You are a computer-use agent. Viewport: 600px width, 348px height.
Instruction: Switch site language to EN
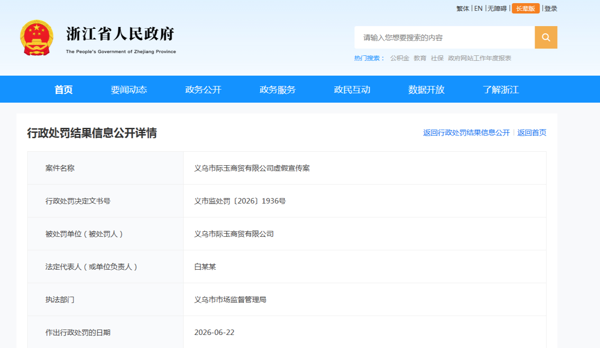478,9
